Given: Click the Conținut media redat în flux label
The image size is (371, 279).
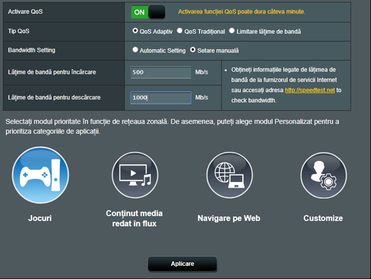Looking at the screenshot, I should pyautogui.click(x=134, y=218).
